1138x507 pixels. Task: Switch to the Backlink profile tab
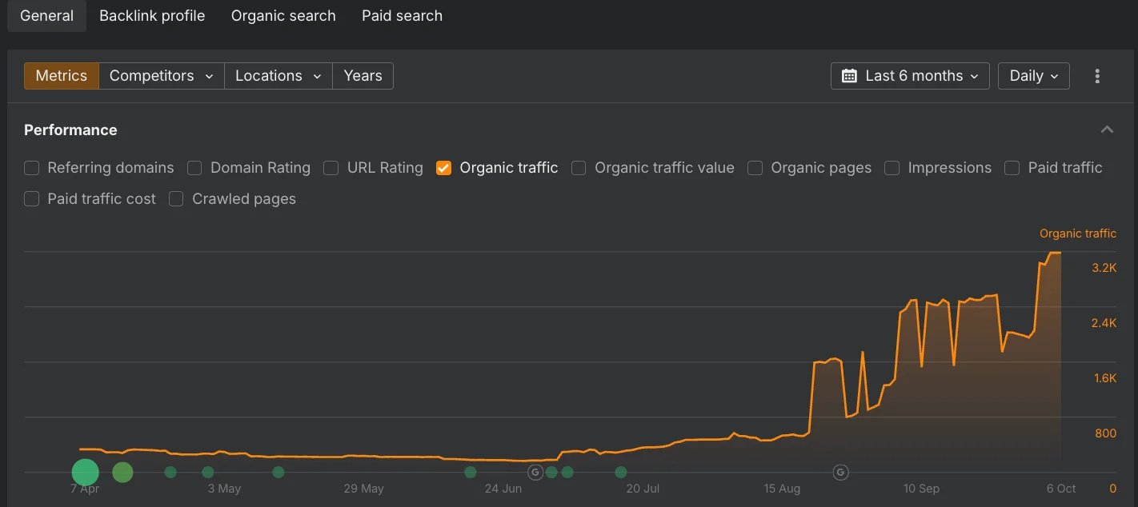click(x=152, y=16)
